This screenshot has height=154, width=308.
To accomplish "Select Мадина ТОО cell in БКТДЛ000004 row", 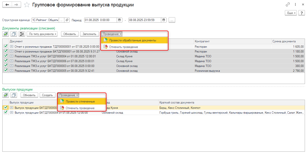I will coord(232,56).
